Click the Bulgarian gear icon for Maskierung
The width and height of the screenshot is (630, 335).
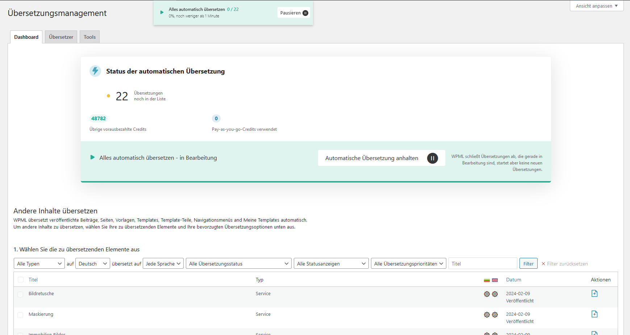(487, 315)
